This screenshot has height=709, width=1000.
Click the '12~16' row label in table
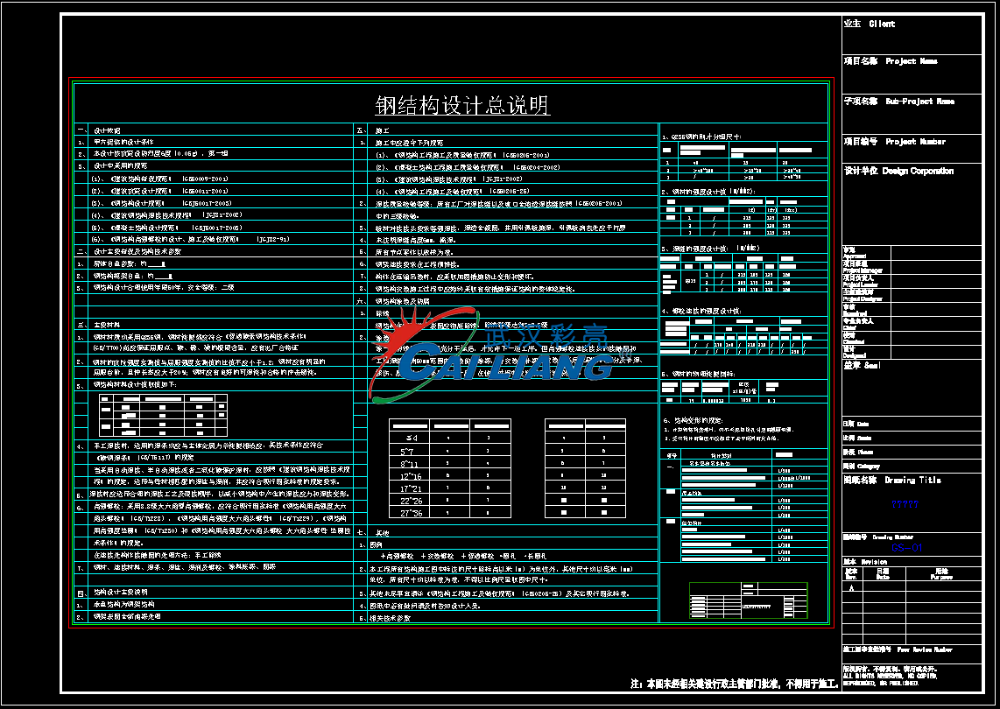click(x=411, y=476)
